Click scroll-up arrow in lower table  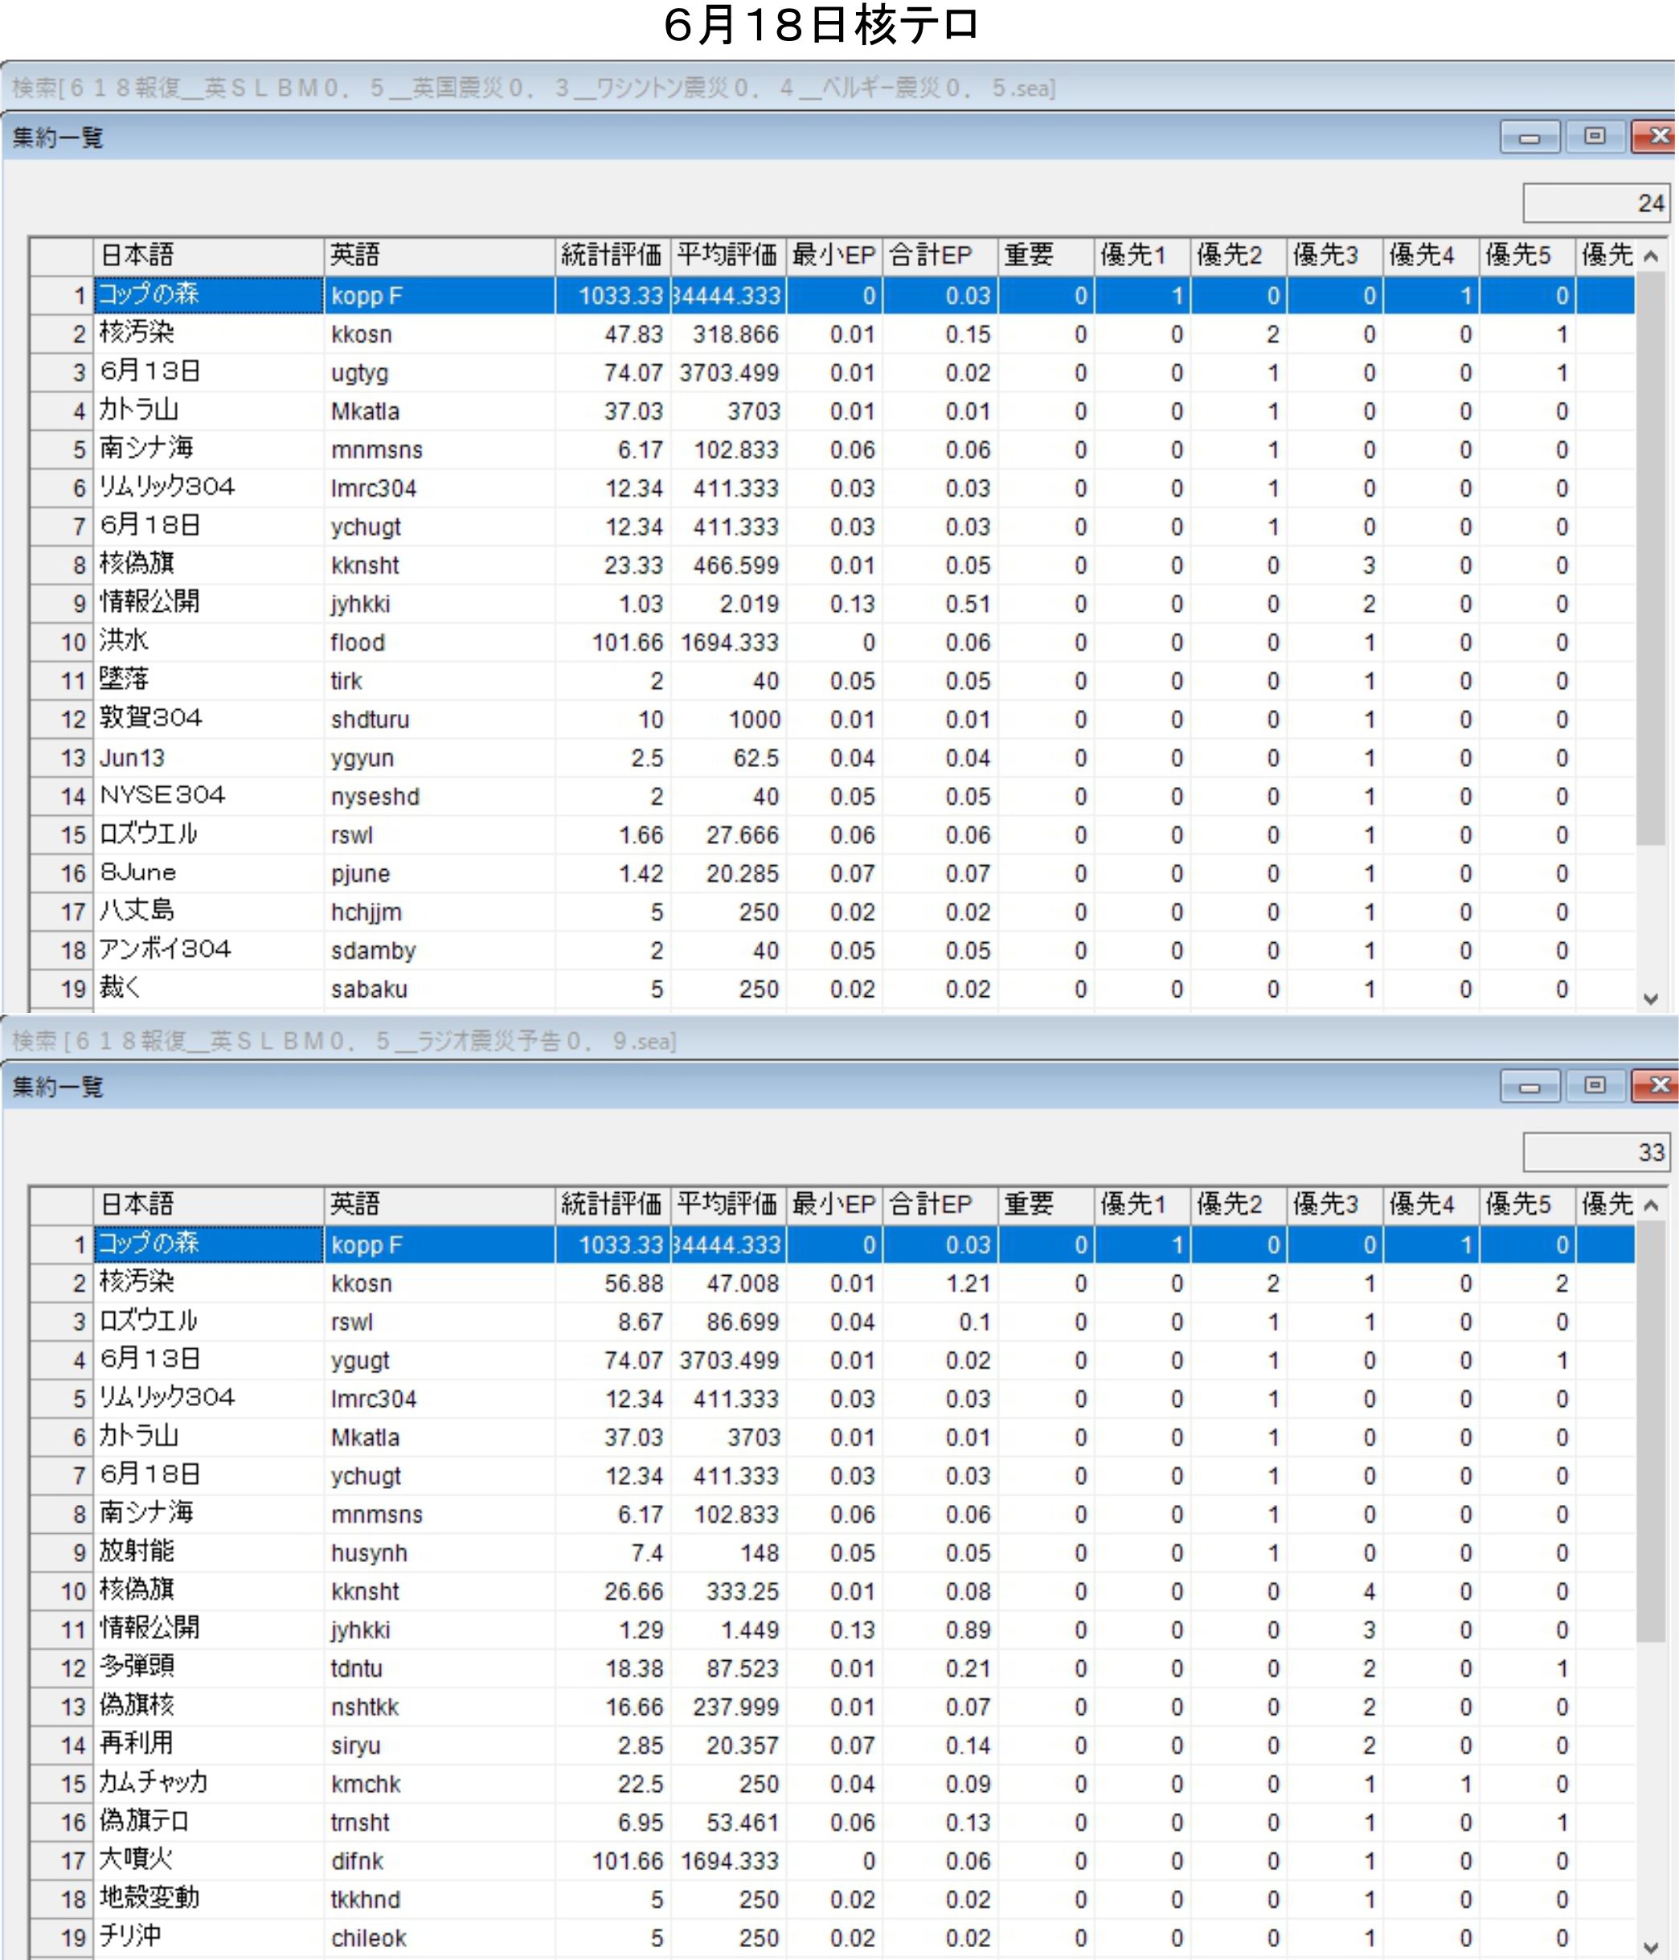click(x=1651, y=1205)
